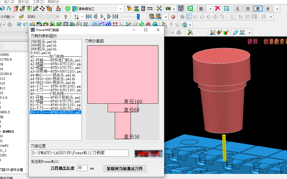Click the collision check tool icon
Viewport: 287px width, 179px height.
point(130,9)
